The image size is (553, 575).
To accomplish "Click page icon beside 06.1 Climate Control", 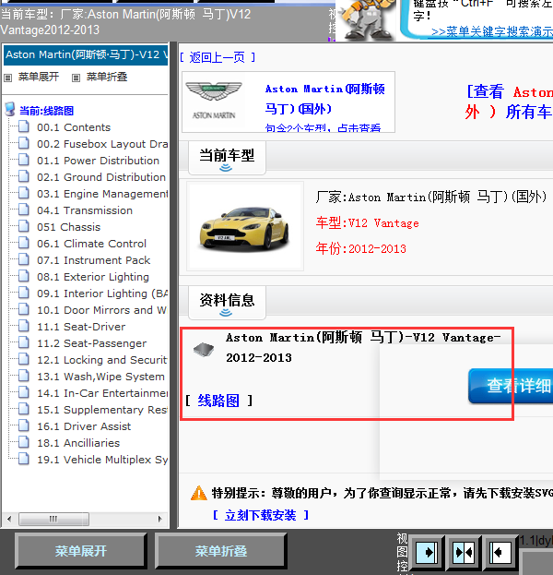I will [24, 243].
